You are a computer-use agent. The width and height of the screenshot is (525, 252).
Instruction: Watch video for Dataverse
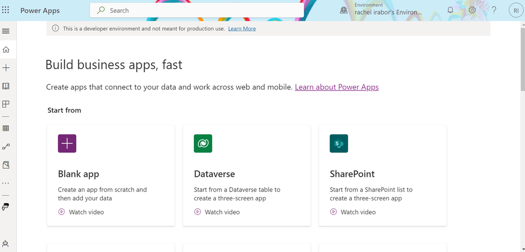pos(222,212)
